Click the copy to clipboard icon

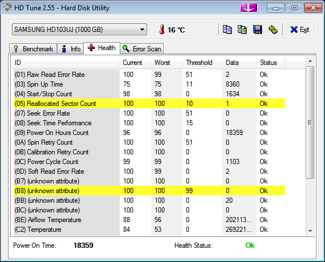click(227, 30)
